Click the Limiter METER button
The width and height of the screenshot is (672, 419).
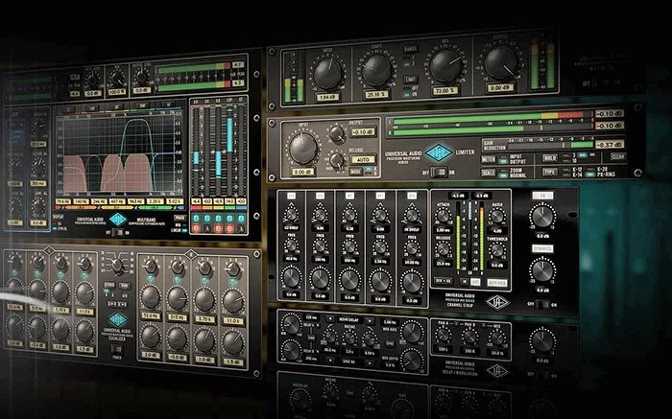(488, 159)
